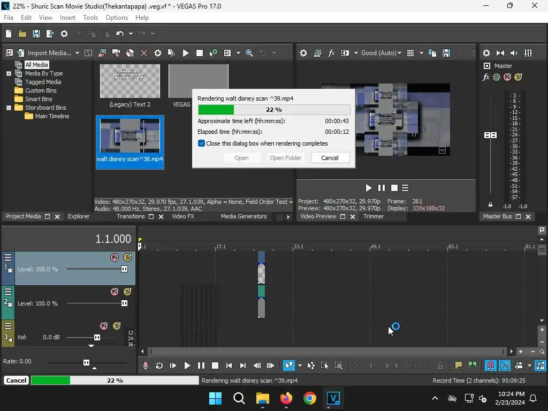Stop media preview in Project Media toolbar

point(200,53)
